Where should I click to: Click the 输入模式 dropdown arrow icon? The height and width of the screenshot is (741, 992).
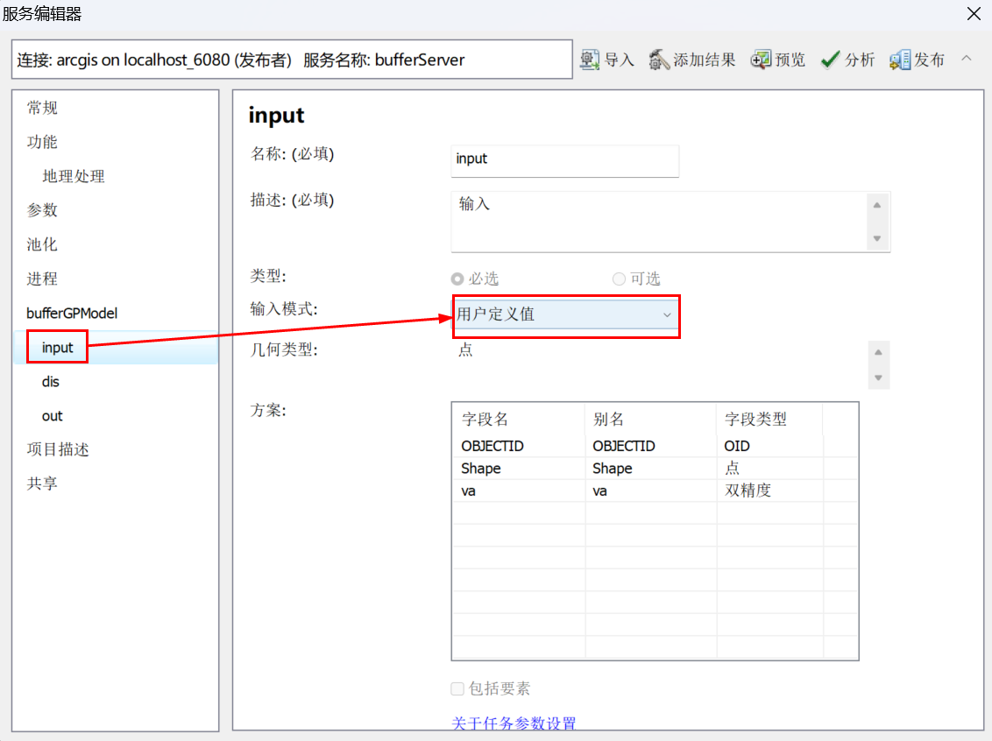[x=667, y=316]
